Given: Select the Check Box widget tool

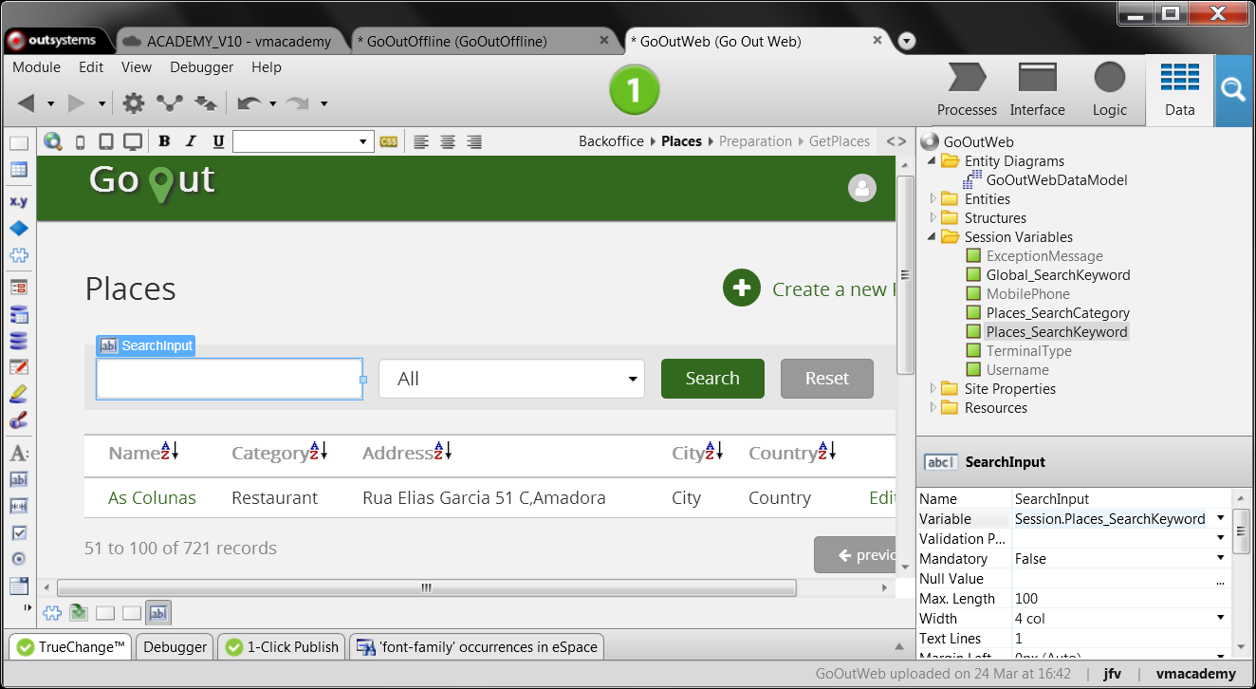Looking at the screenshot, I should coord(18,532).
